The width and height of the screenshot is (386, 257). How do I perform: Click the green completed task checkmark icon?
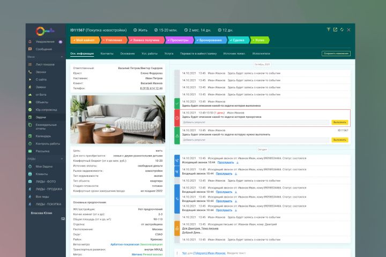click(x=177, y=103)
